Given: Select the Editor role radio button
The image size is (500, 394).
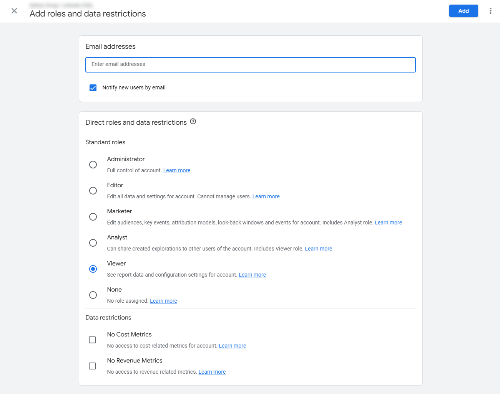Looking at the screenshot, I should coord(93,191).
